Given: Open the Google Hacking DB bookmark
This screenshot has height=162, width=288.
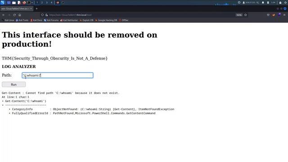Looking at the screenshot, I should pos(106,20).
